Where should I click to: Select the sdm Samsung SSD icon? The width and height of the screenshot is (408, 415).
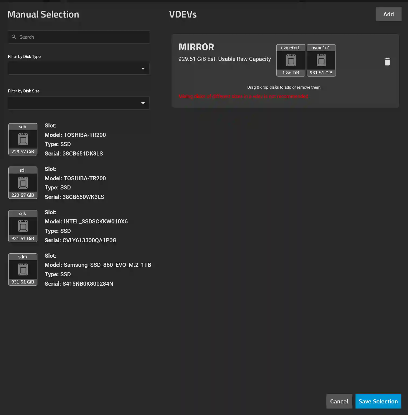(23, 269)
